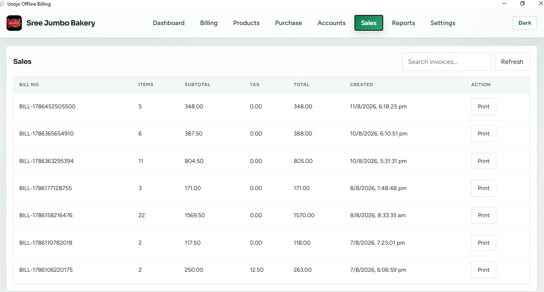Open the Purchase tab
Image resolution: width=544 pixels, height=292 pixels.
click(288, 23)
